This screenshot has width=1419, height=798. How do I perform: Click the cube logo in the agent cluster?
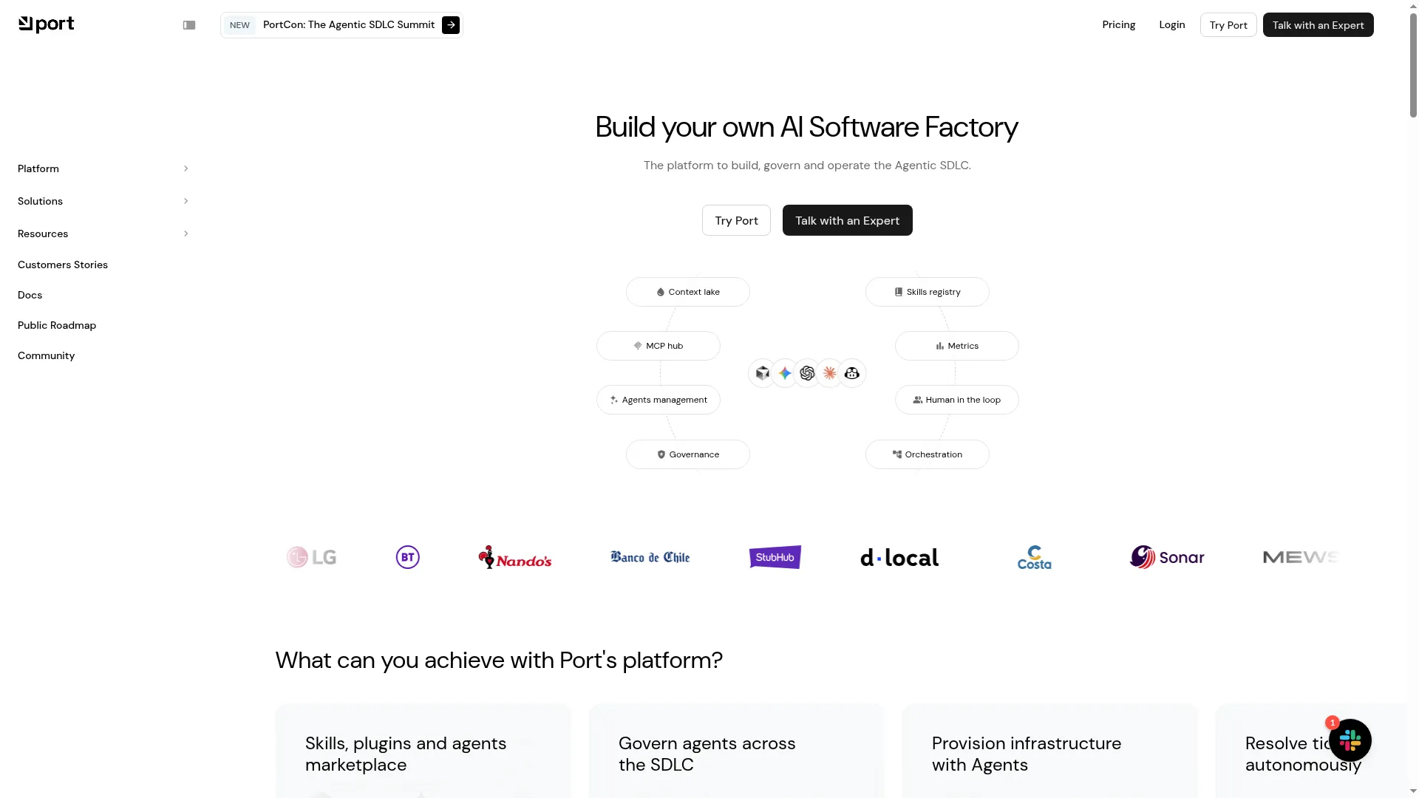coord(763,374)
